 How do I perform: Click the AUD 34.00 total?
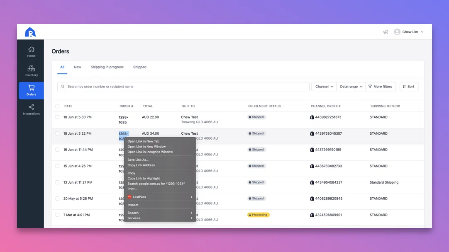[x=150, y=133]
